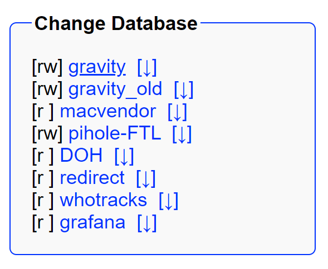Open the DOH database
The image size is (328, 269).
click(81, 156)
